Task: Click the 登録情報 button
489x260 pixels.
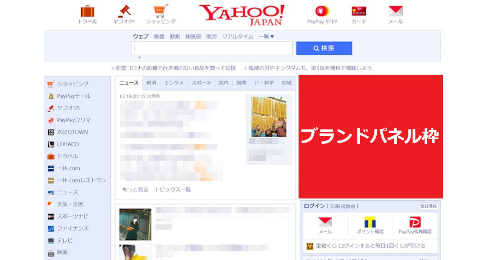Action: coord(429,206)
